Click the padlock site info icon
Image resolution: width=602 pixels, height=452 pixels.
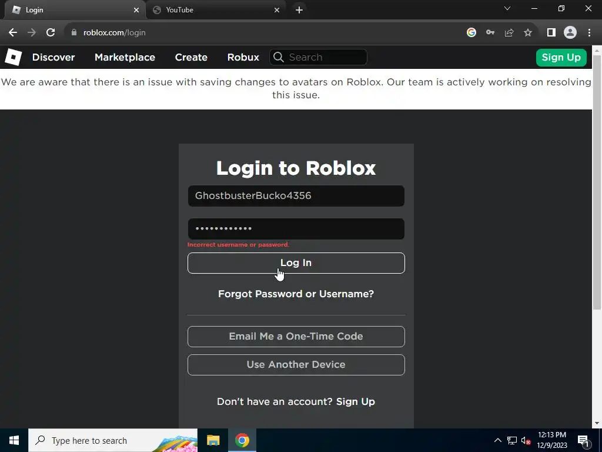74,33
